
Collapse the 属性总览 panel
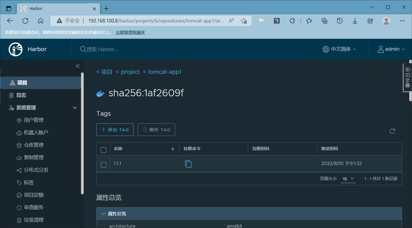tap(103, 214)
